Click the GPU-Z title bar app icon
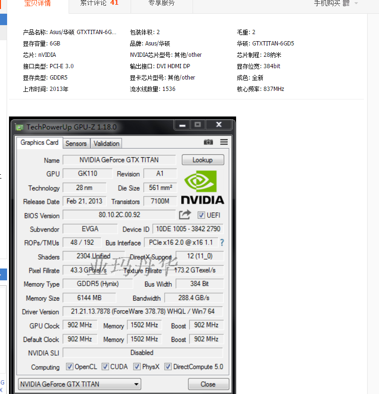Viewport: 379px width, 394px height. (x=19, y=127)
